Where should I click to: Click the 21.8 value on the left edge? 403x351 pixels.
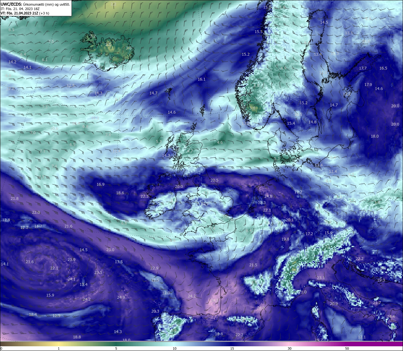tap(14, 199)
